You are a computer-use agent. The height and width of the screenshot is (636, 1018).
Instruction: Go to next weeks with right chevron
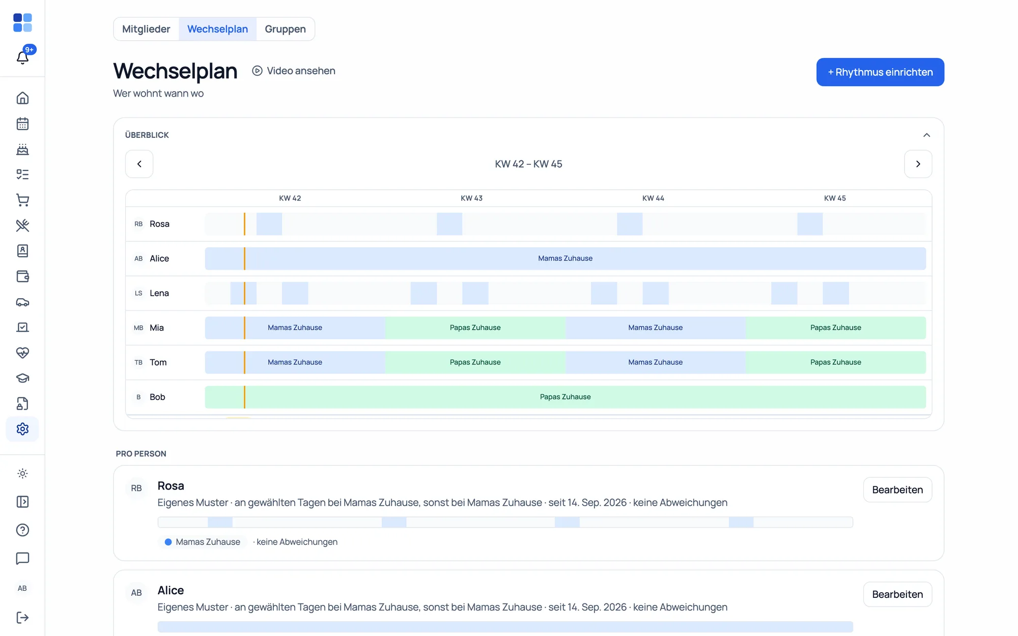click(918, 164)
